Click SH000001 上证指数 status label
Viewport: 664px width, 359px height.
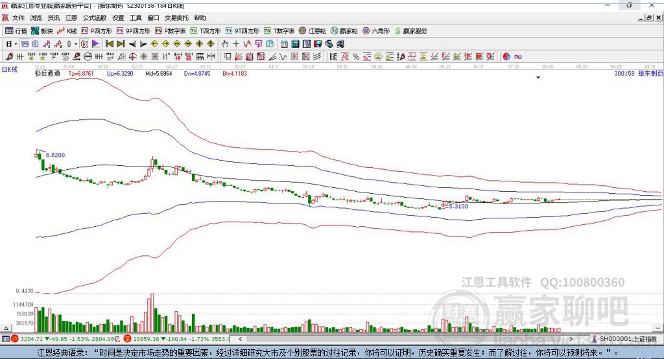point(628,339)
